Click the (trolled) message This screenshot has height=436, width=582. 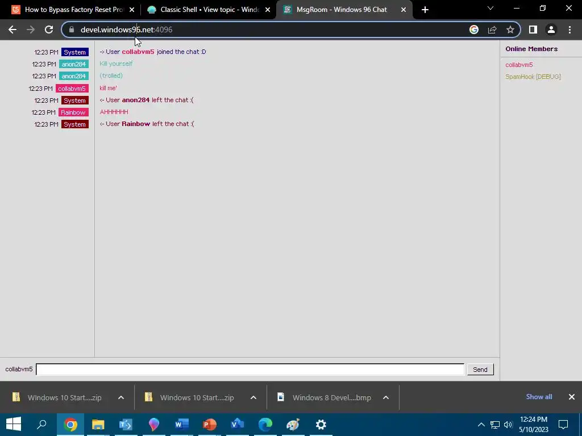[111, 76]
